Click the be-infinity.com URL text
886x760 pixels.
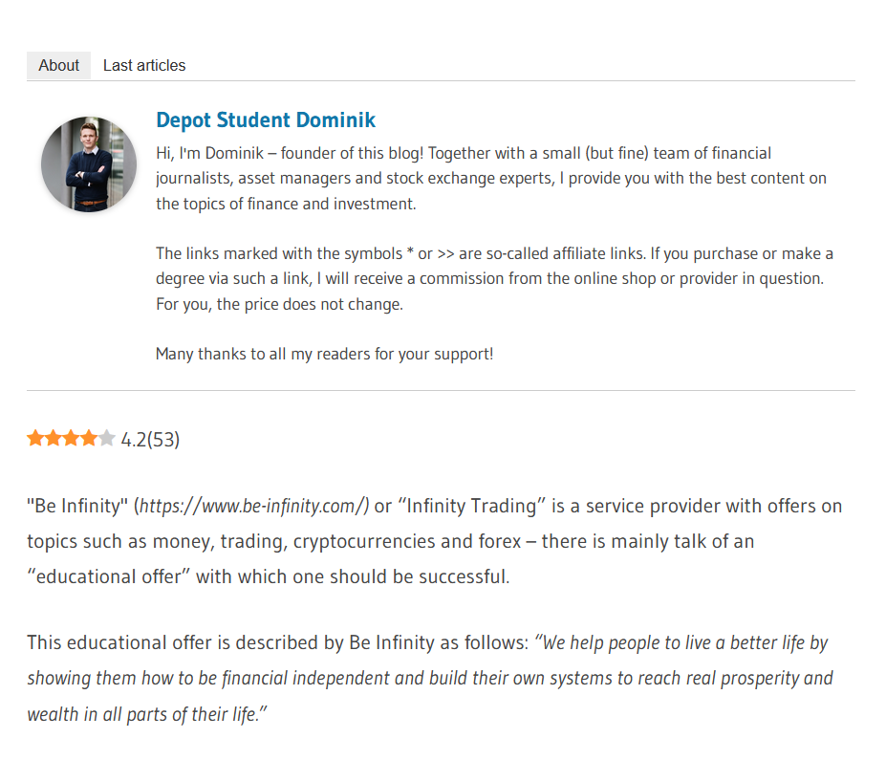[254, 506]
